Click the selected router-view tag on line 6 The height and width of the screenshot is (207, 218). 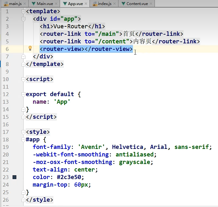[86, 49]
